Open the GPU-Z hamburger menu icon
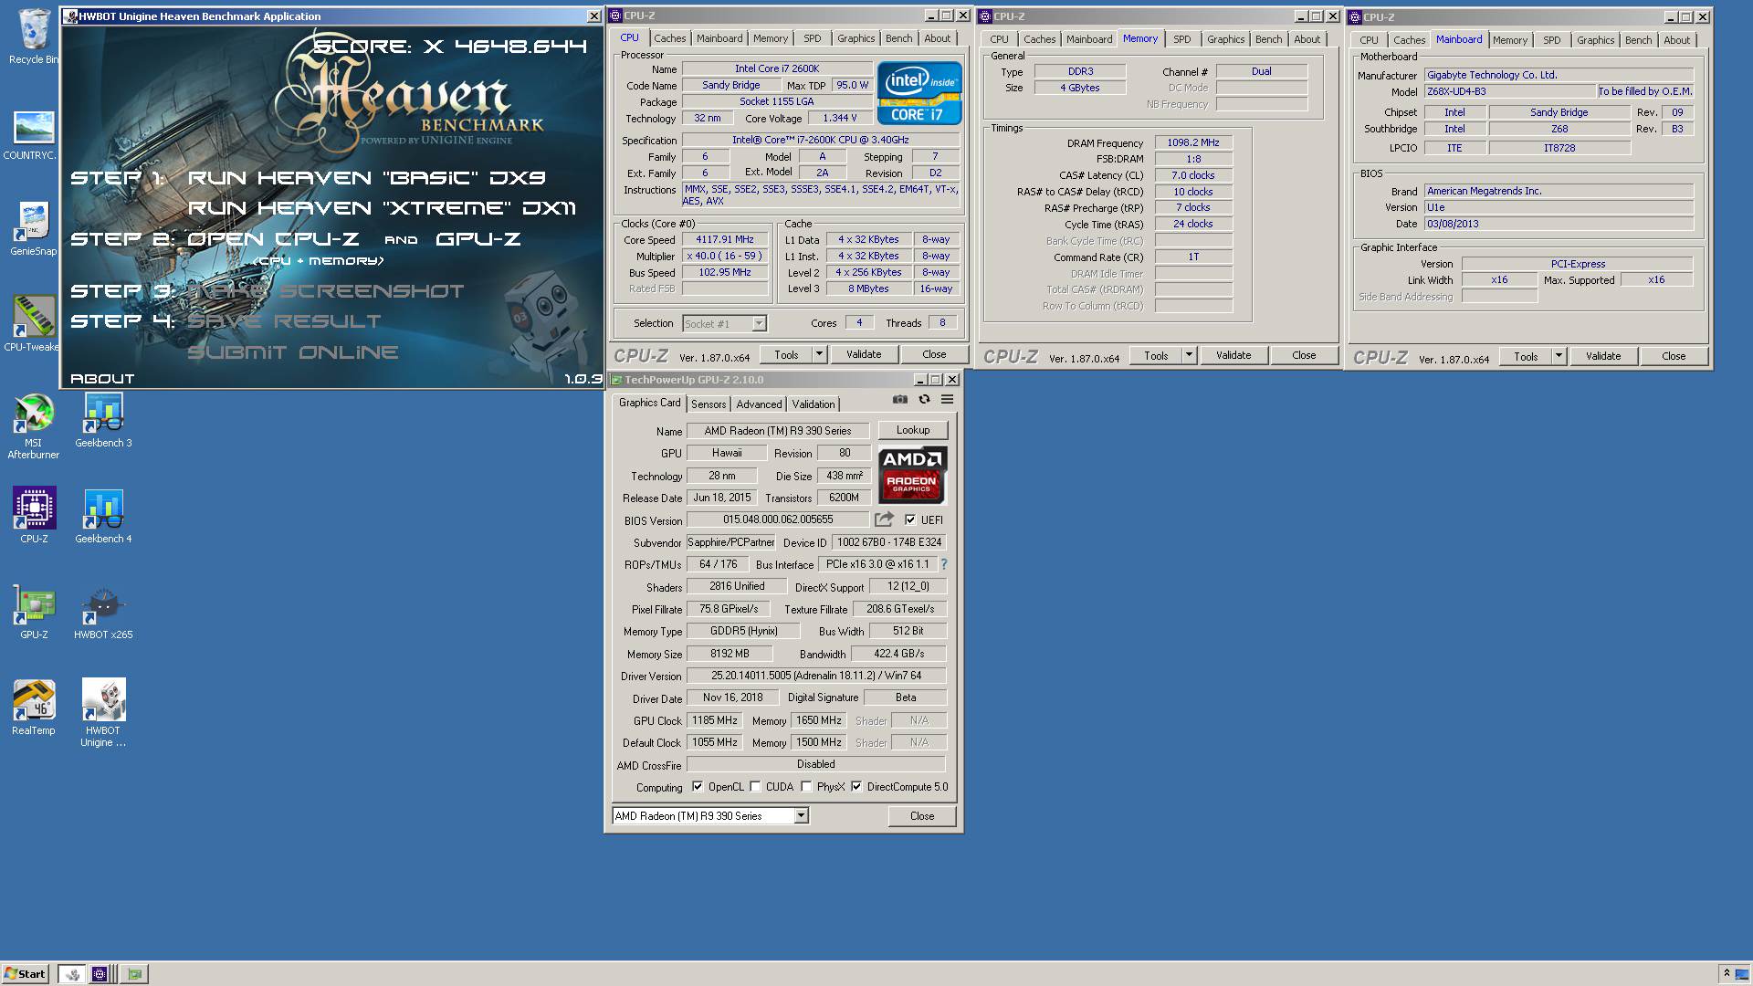The image size is (1753, 986). pos(948,400)
